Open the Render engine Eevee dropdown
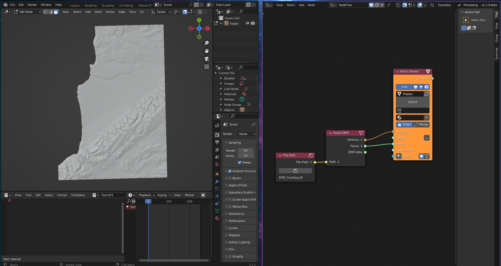Viewport: 501px width, 266px height. (x=247, y=134)
